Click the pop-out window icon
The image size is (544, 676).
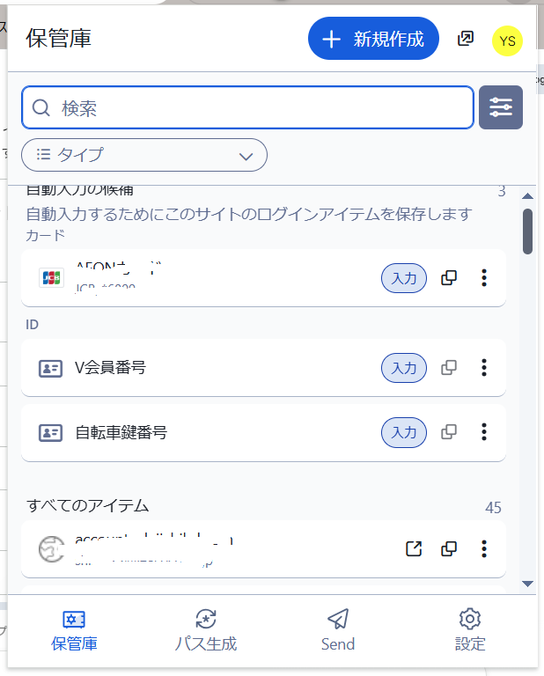(x=466, y=39)
